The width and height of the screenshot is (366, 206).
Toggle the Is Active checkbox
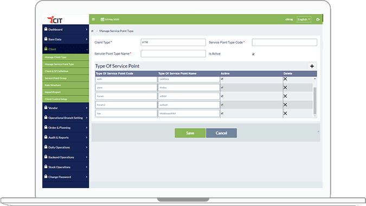point(253,54)
